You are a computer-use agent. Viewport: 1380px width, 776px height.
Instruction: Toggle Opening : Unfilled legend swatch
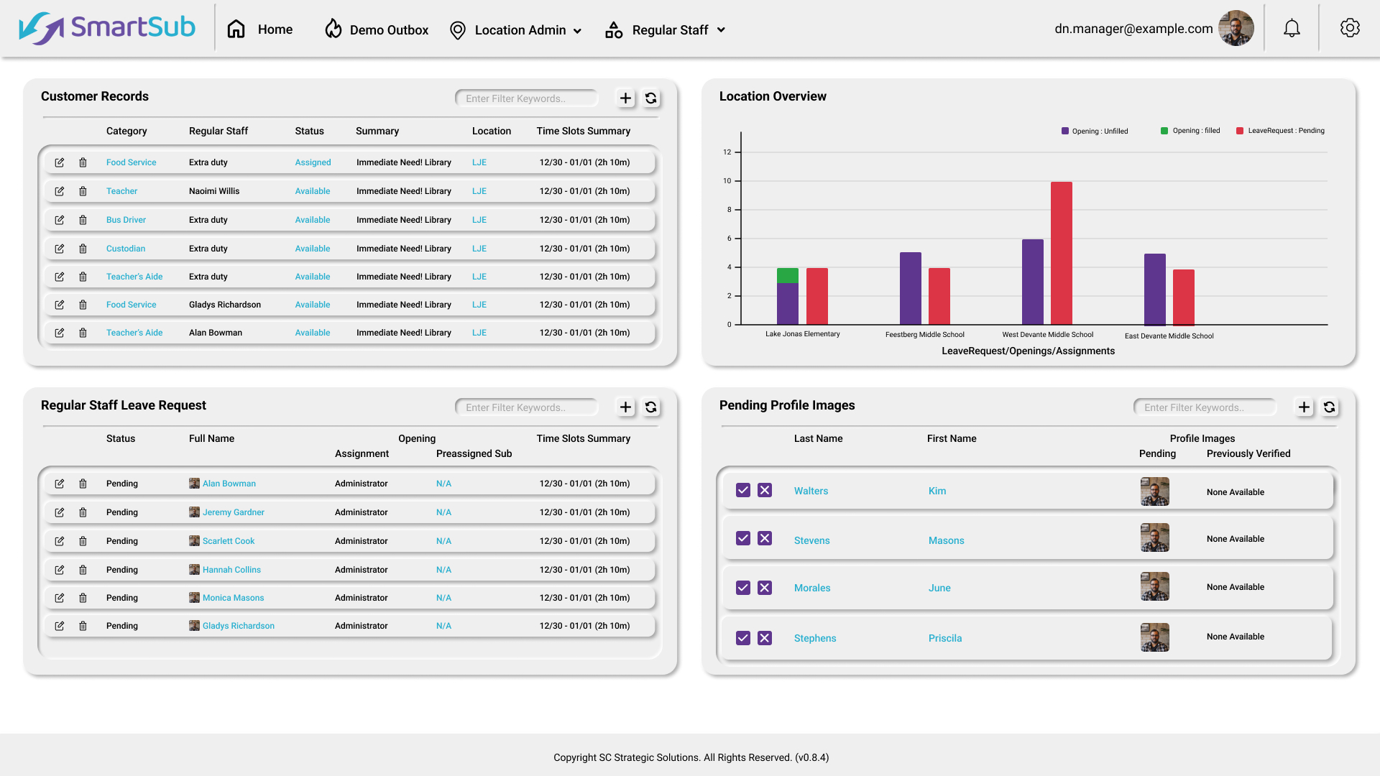(x=1065, y=131)
